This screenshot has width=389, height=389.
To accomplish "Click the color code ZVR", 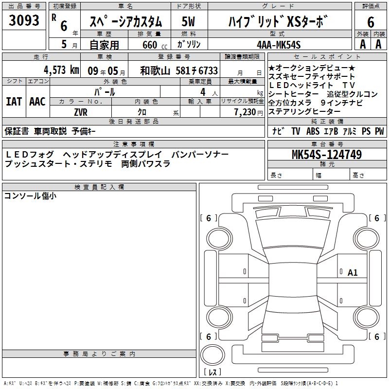I will (x=80, y=111).
